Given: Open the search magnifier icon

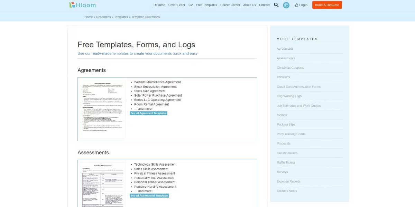Looking at the screenshot, I should (276, 5).
